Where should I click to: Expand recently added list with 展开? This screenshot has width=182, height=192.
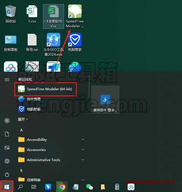coord(23,119)
